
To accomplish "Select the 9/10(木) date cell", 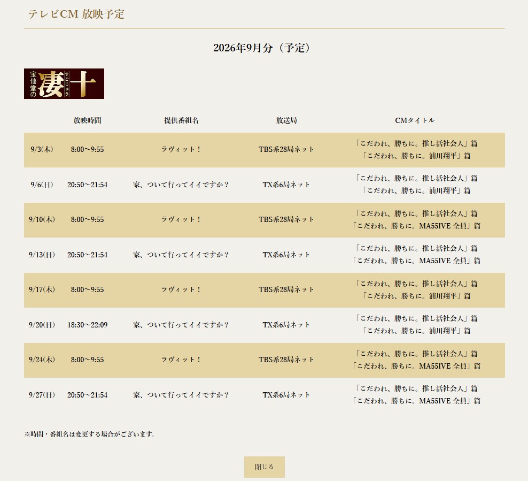I will (x=42, y=219).
